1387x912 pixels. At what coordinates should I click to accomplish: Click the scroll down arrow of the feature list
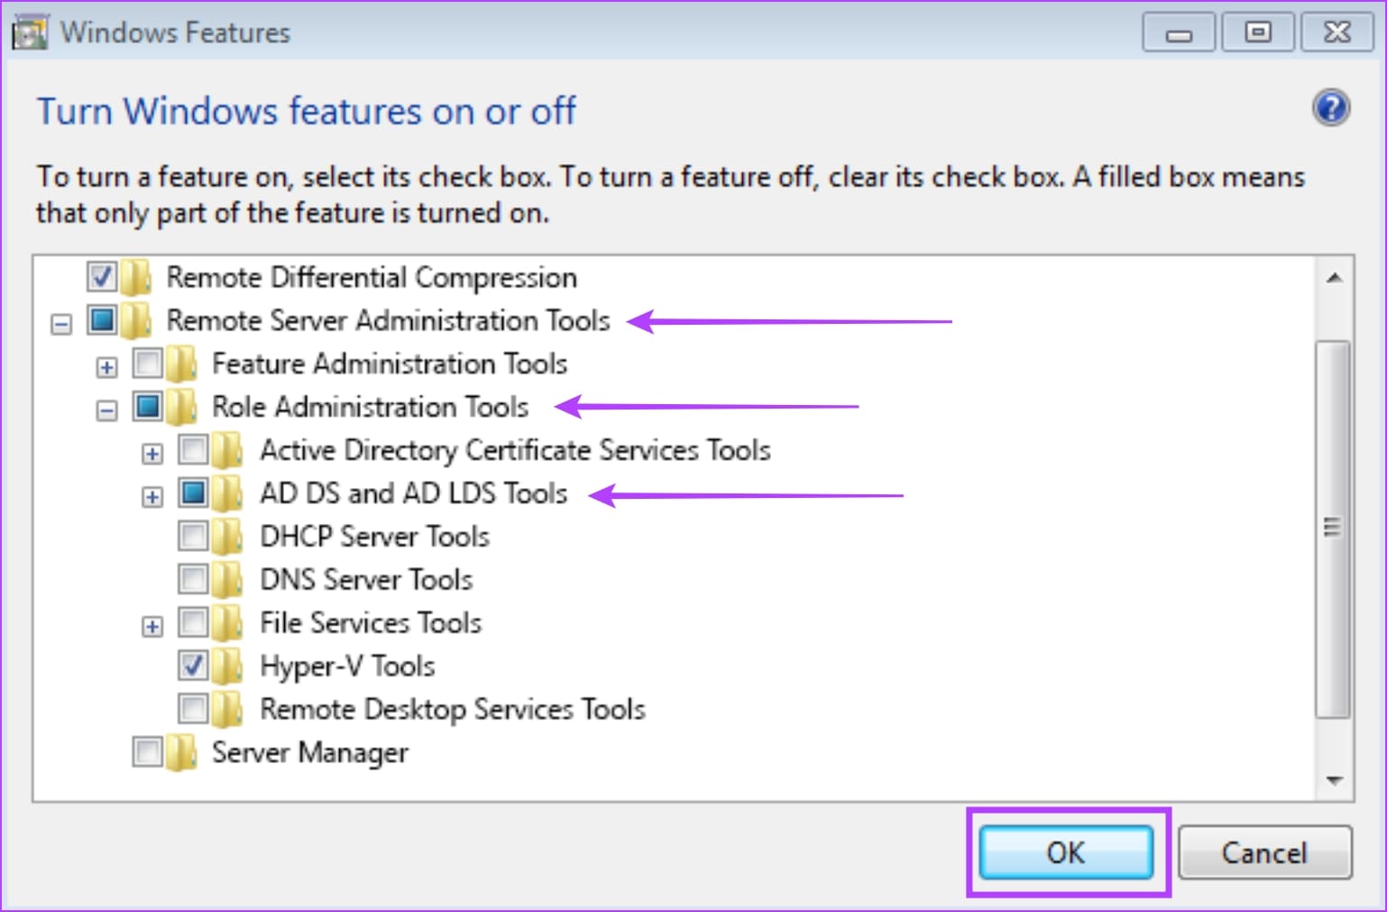(1335, 780)
